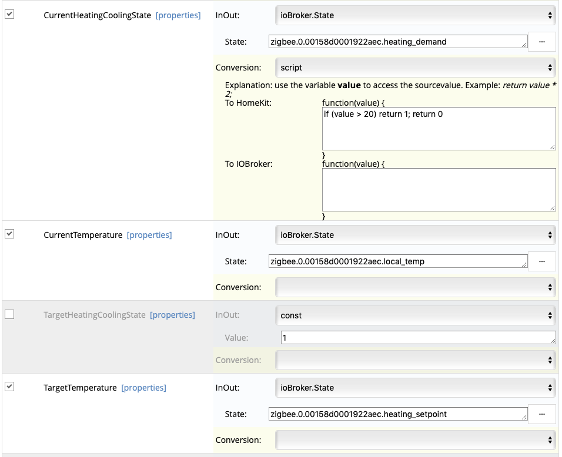This screenshot has width=562, height=457.
Task: Uncheck the CurrentHeatingCoolingState checkbox
Action: pyautogui.click(x=9, y=14)
